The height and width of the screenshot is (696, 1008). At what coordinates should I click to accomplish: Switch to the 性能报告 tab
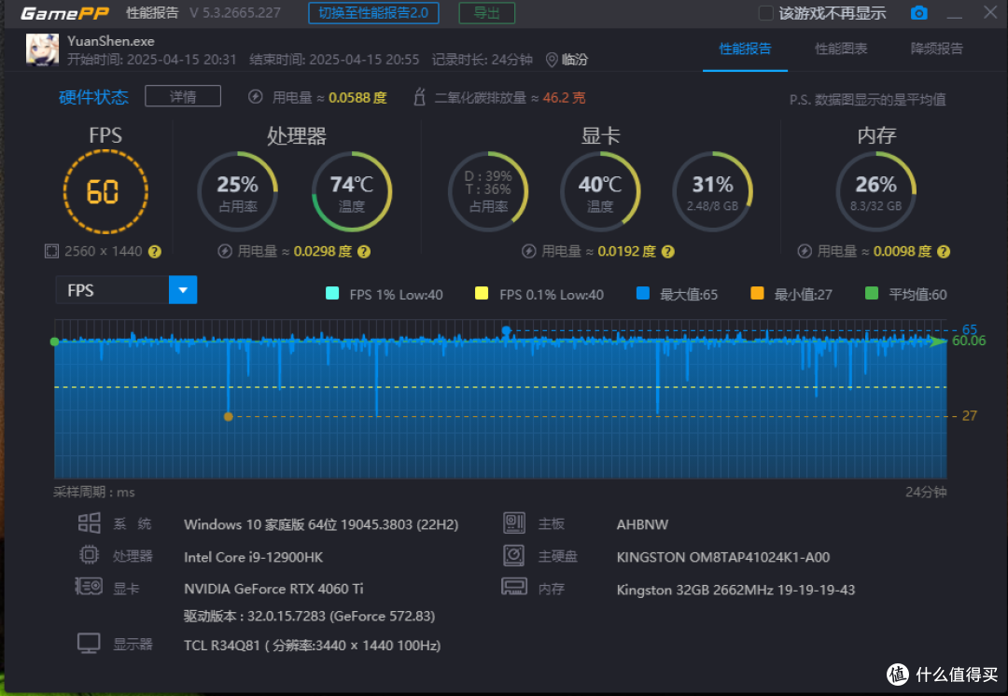[x=745, y=49]
